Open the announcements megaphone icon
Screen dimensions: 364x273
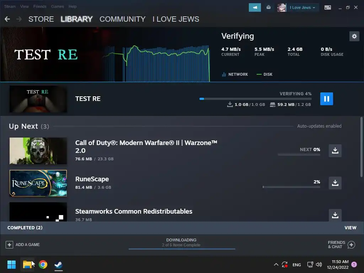255,7
